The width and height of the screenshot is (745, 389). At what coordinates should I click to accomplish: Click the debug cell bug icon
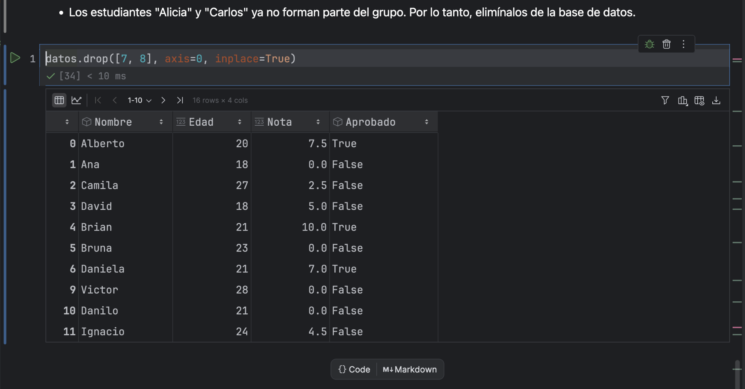pos(650,44)
